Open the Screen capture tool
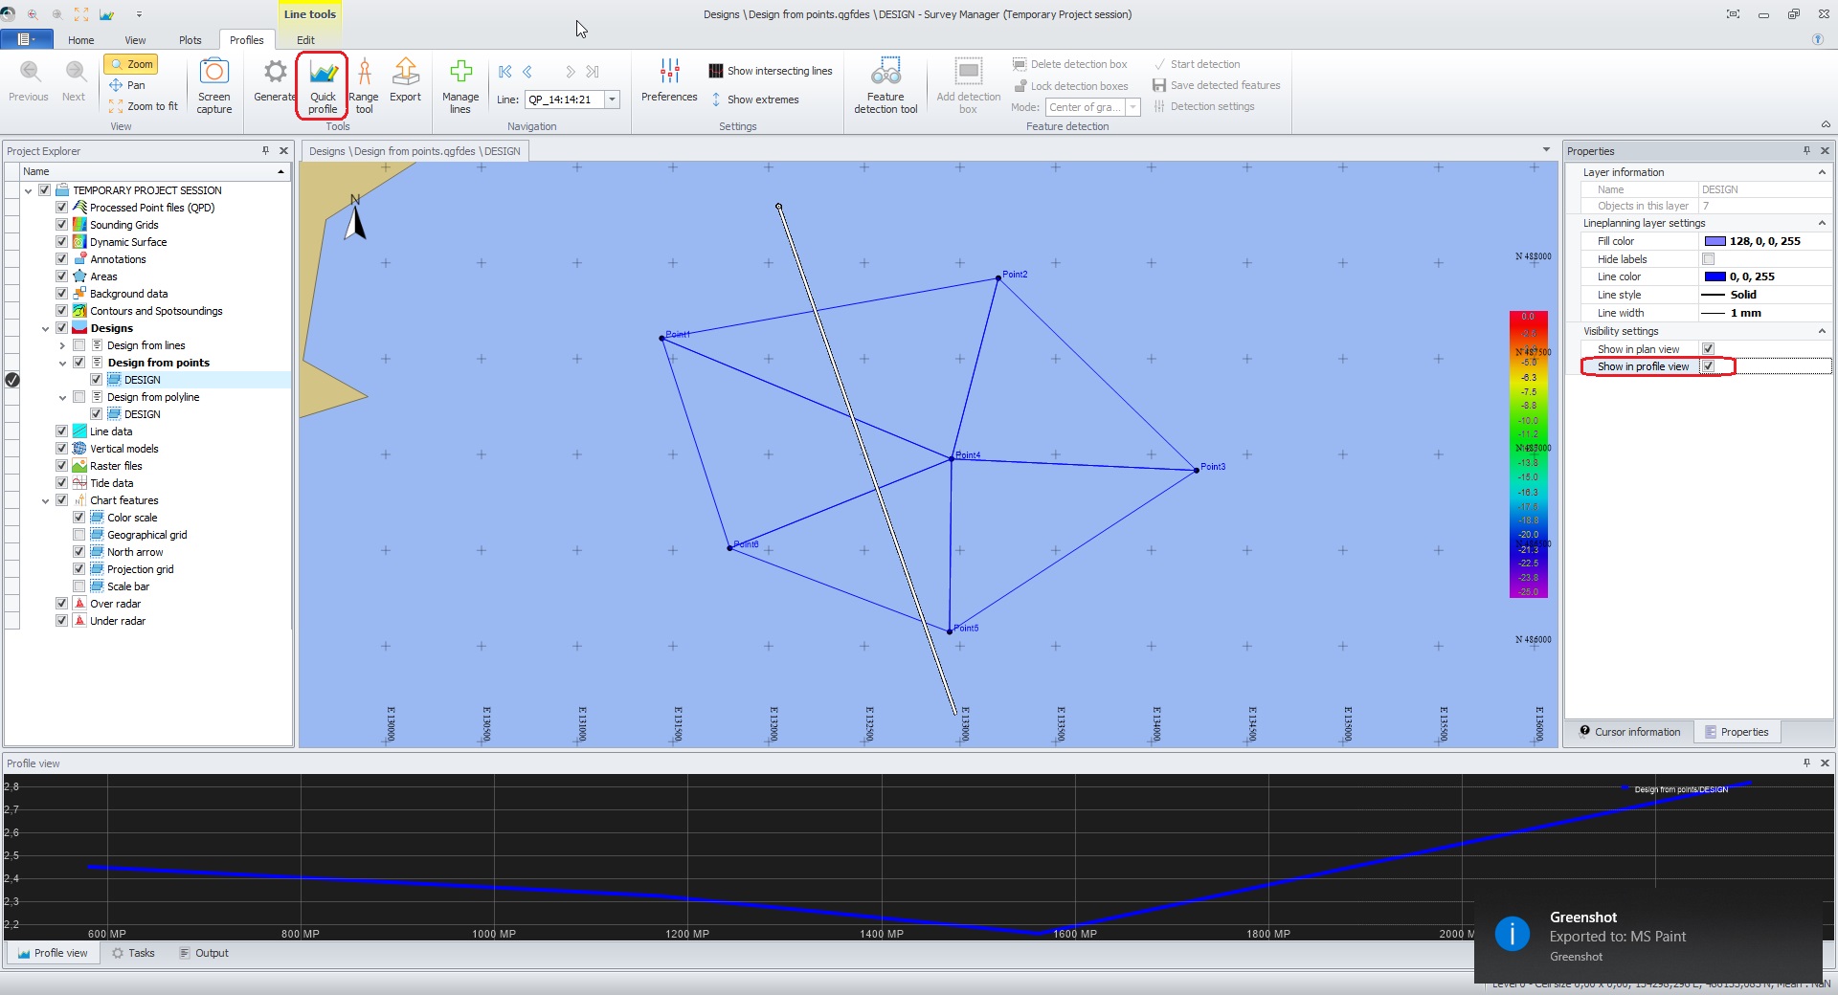Viewport: 1838px width, 995px height. (214, 84)
